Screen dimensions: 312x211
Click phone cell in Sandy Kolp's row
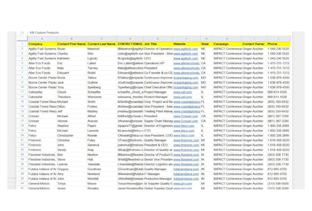tap(279, 150)
